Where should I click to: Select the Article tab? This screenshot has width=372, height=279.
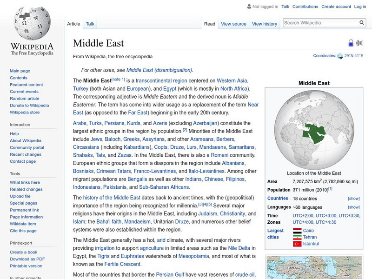tap(73, 24)
